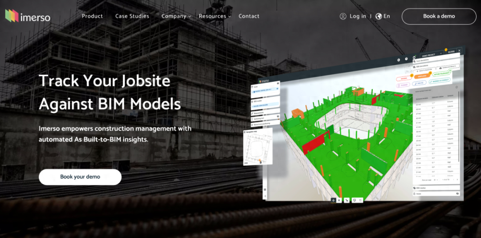Expand the Company menu
Screen dimensions: 481x238
(x=176, y=16)
